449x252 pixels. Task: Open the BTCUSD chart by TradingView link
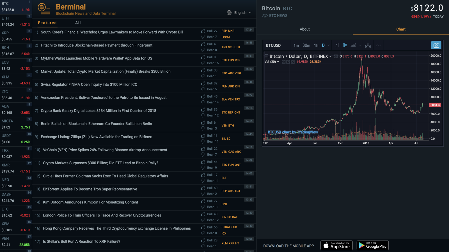293,132
